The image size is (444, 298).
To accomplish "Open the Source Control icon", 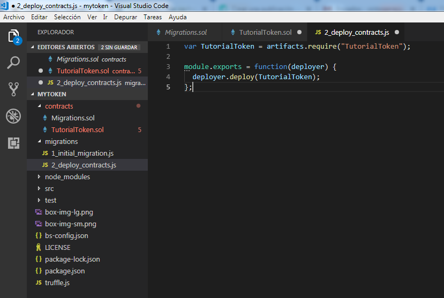I will click(x=13, y=89).
